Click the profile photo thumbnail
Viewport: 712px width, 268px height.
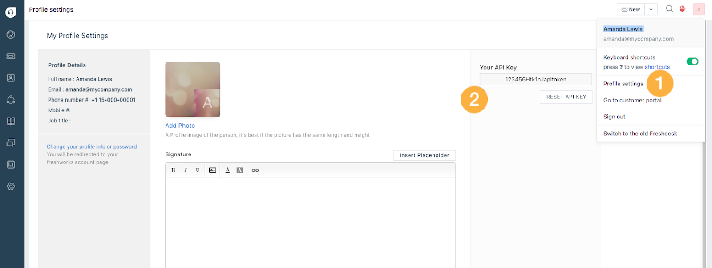193,89
